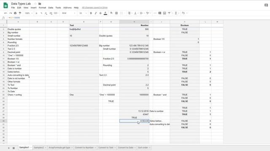Open the comments icon at top right
The width and height of the screenshot is (270, 151).
point(266,5)
